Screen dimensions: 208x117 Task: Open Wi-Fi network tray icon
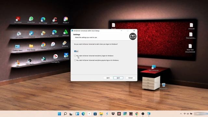click(x=185, y=114)
